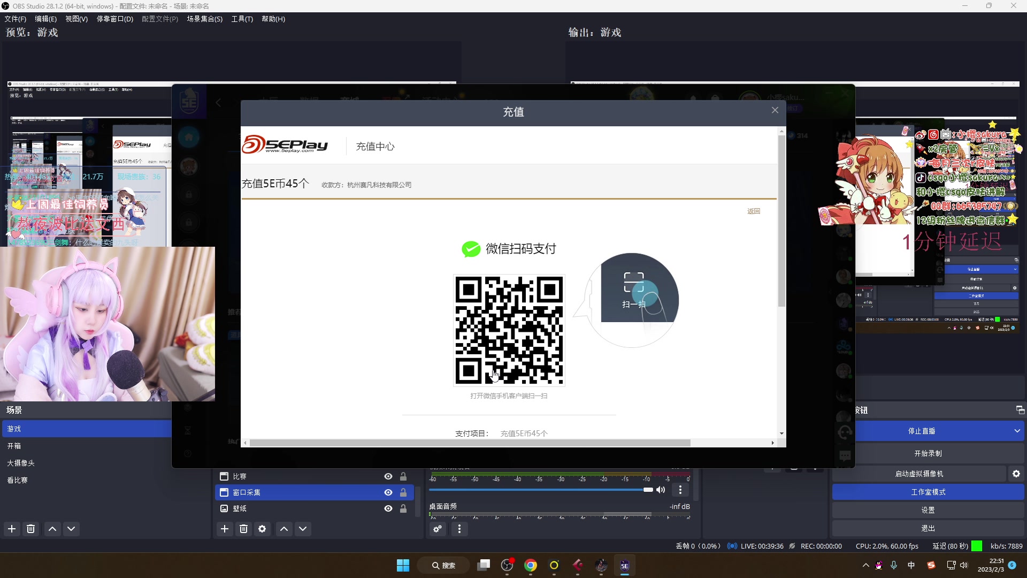Click left arrow of dialog horizontal scrollbar
1027x578 pixels.
click(246, 443)
